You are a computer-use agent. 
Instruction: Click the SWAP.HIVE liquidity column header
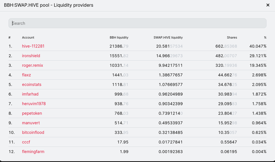pyautogui.click(x=168, y=37)
